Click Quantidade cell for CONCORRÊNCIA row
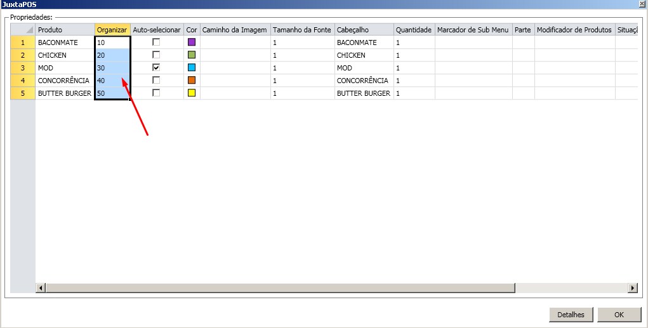The image size is (648, 328). pos(414,81)
